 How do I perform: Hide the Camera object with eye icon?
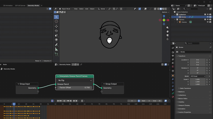[208, 22]
